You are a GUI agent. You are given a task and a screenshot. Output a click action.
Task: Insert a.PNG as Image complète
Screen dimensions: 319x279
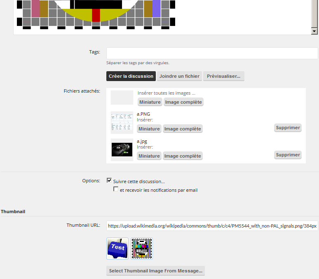coord(183,129)
